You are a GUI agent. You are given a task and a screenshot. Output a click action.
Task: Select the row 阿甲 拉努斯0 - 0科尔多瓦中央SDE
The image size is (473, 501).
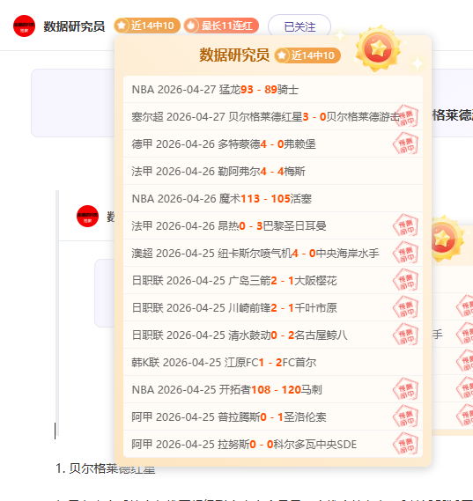[x=273, y=444]
